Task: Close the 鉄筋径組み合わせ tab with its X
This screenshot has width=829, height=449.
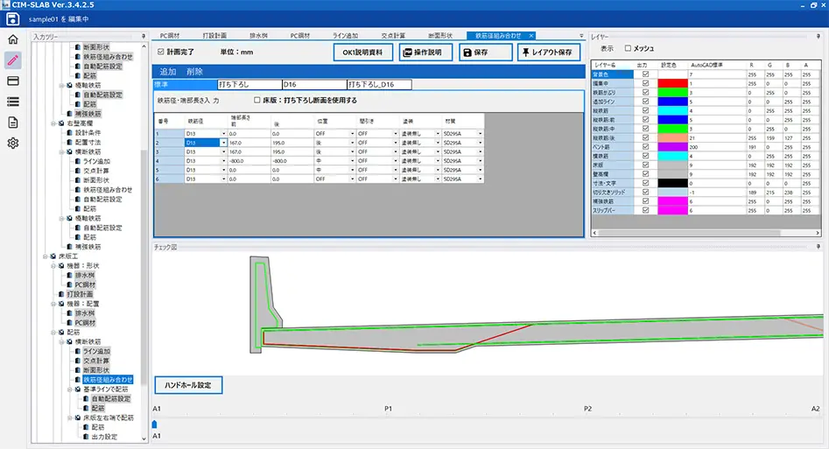Action: pos(530,35)
